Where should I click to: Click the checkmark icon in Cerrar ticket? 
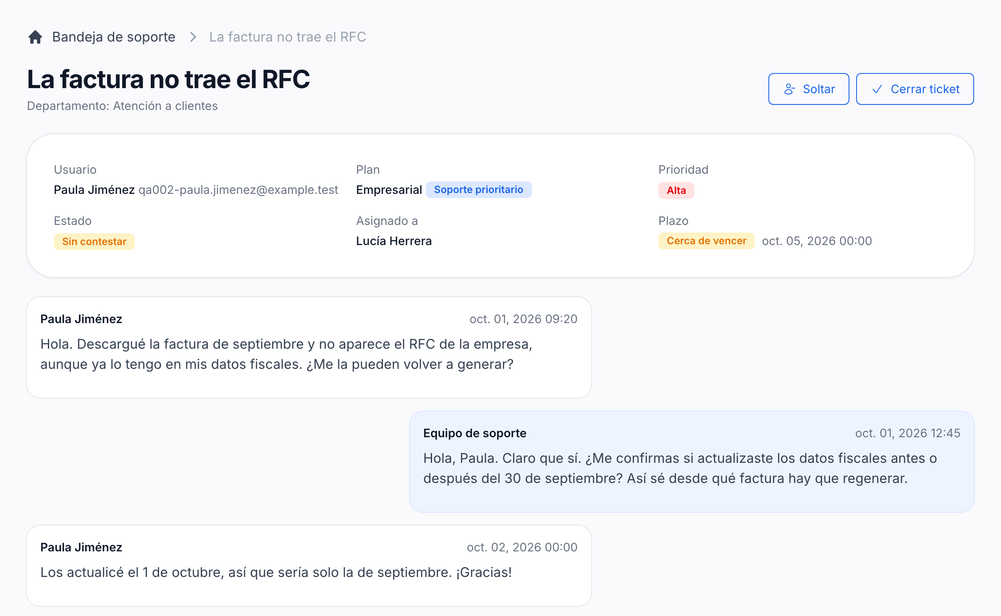877,89
